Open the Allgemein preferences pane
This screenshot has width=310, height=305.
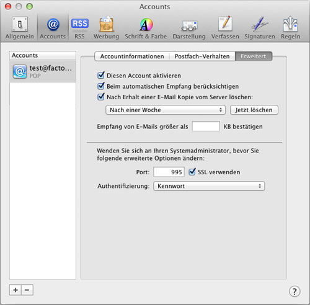click(x=20, y=28)
